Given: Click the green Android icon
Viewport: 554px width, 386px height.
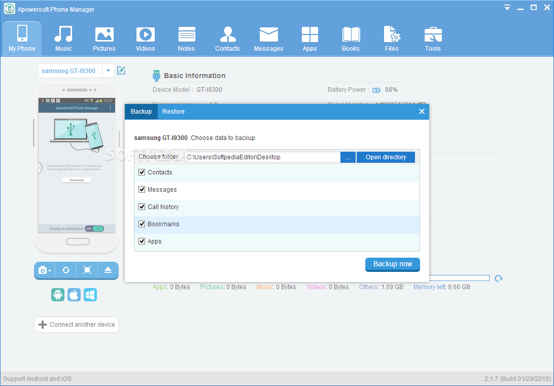Looking at the screenshot, I should (x=58, y=295).
